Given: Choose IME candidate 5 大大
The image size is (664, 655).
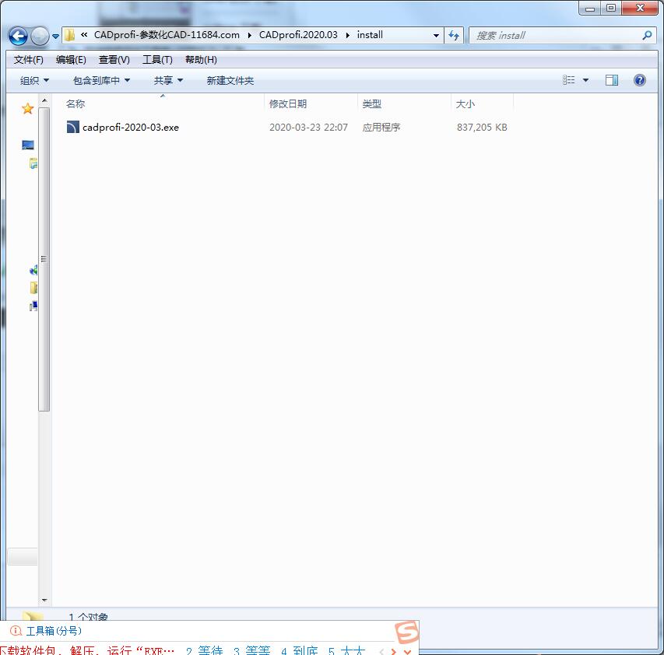Looking at the screenshot, I should point(347,650).
